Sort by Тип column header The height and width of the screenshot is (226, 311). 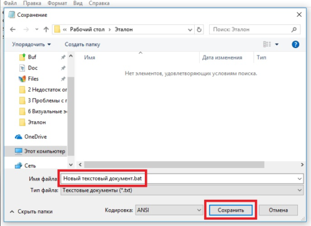coord(261,57)
